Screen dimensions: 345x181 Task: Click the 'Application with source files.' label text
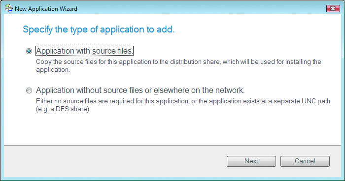click(84, 51)
